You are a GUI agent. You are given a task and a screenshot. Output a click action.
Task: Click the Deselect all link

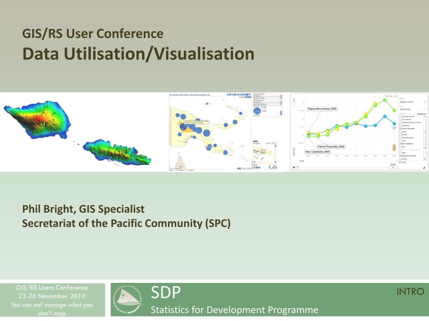[421, 114]
